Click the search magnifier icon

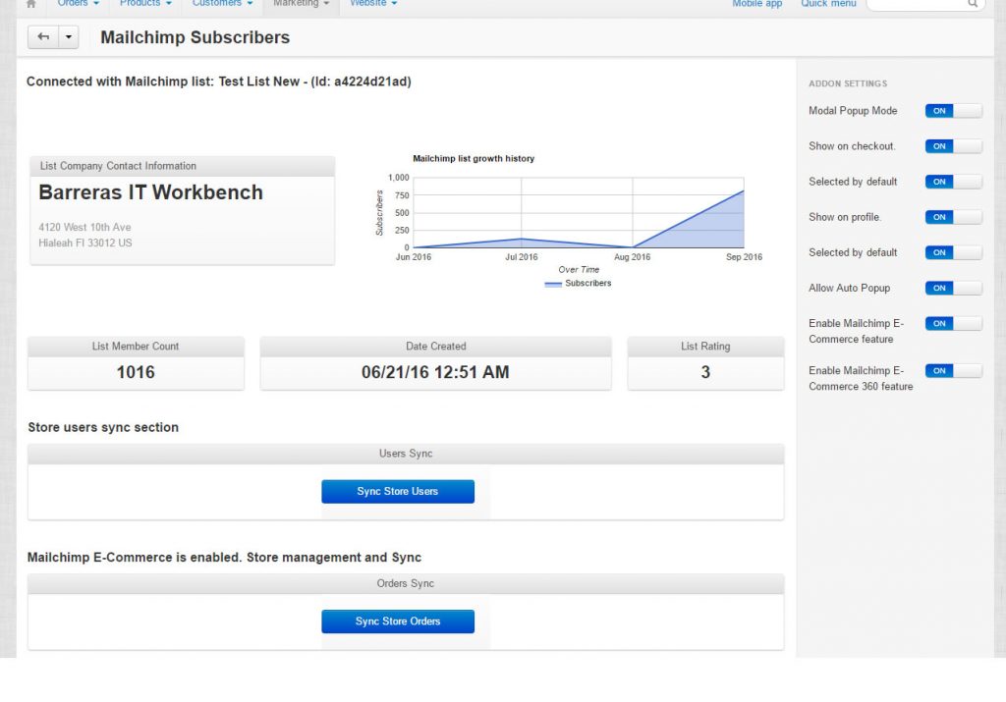coord(973,4)
